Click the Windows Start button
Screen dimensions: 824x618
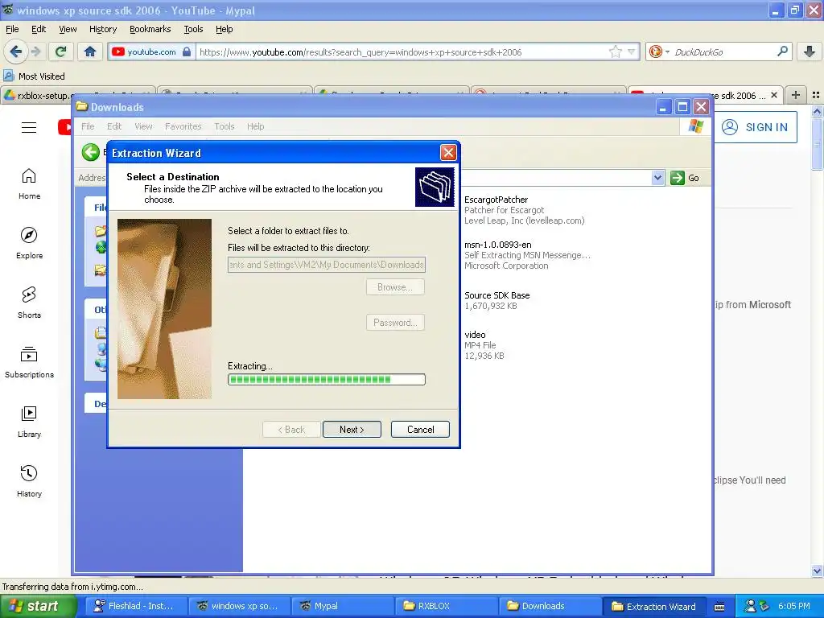[38, 606]
